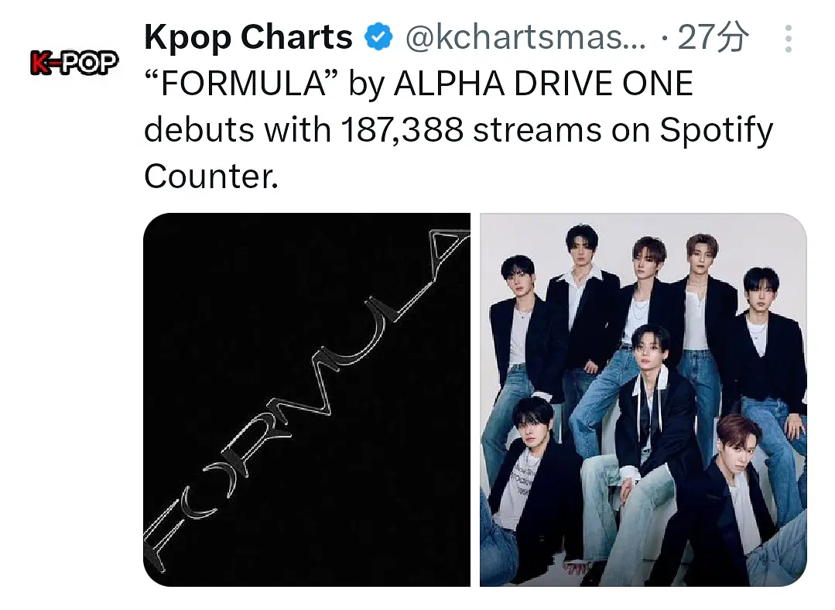The width and height of the screenshot is (835, 610).
Task: Click the K-POP logo text in the avatar
Action: (74, 63)
